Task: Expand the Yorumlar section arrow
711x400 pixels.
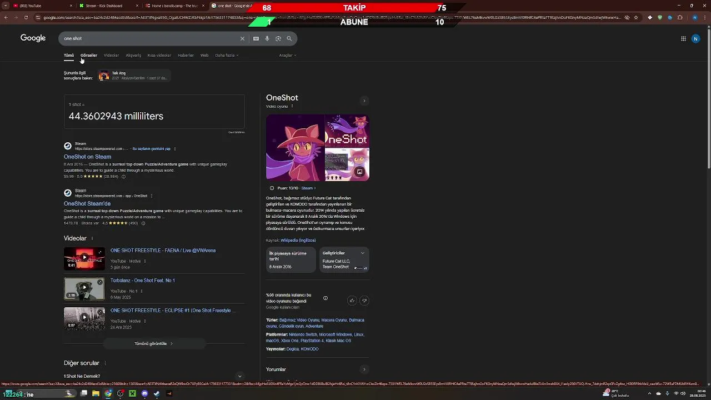Action: point(364,369)
